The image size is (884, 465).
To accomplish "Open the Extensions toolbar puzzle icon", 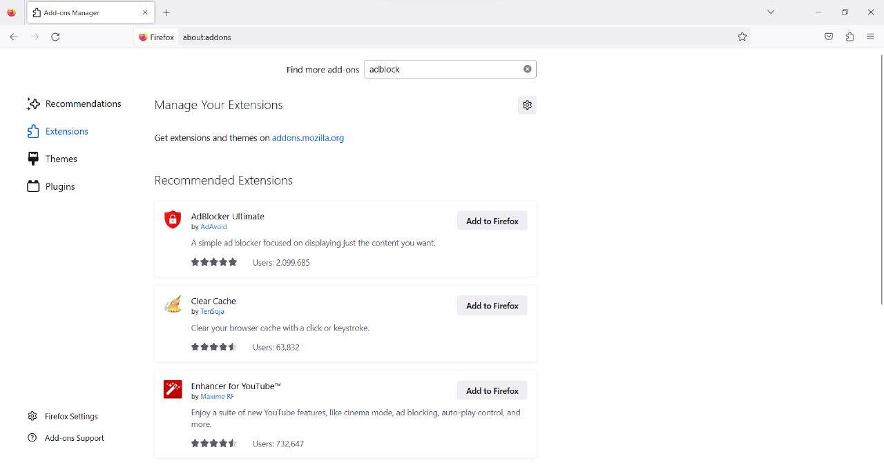I will point(849,37).
